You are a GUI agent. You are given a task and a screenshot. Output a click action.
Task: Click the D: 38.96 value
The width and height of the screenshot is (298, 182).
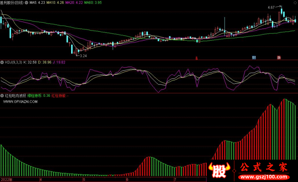pos(45,62)
